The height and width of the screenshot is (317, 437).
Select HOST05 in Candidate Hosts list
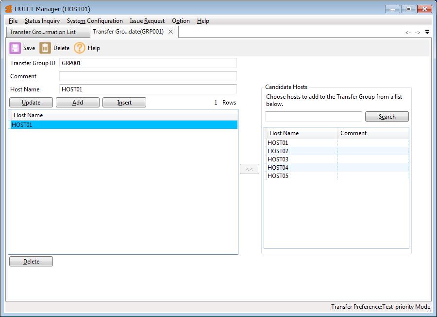click(x=337, y=176)
